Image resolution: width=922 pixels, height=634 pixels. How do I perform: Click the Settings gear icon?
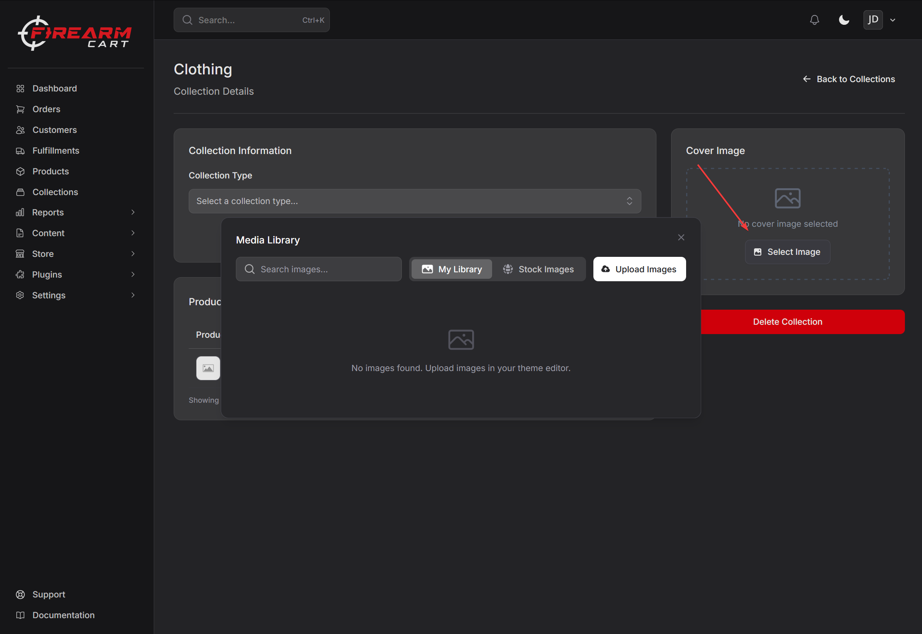[20, 295]
